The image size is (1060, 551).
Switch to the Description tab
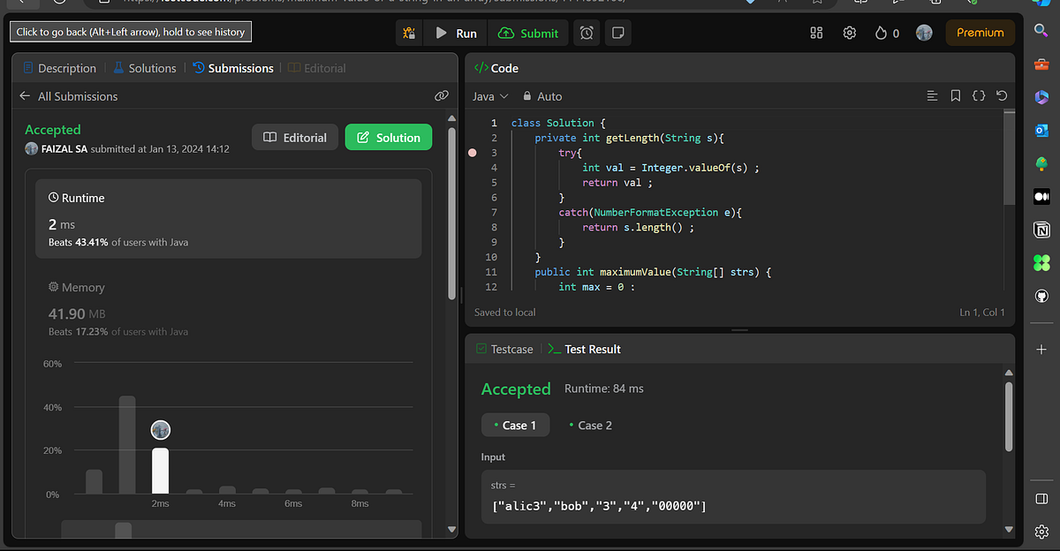point(59,68)
